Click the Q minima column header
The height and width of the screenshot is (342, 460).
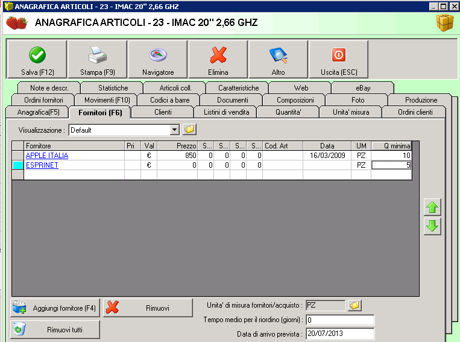(x=392, y=146)
